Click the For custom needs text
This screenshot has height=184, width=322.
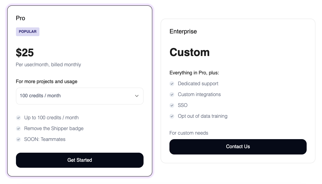[189, 133]
